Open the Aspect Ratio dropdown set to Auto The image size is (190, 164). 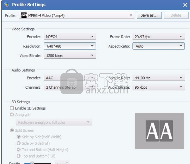(159, 46)
